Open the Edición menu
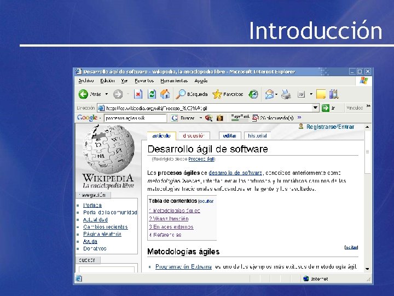 click(x=107, y=81)
